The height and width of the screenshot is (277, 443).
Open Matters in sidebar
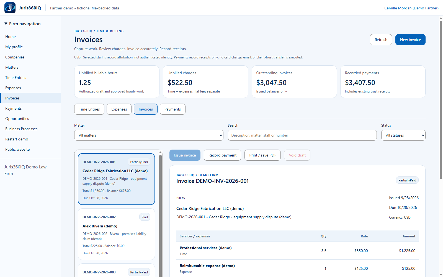(30, 67)
